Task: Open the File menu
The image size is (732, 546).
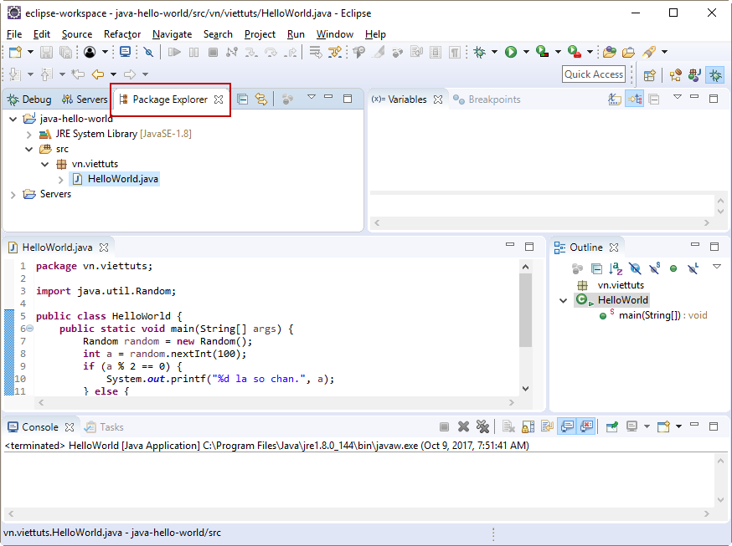Action: [14, 34]
